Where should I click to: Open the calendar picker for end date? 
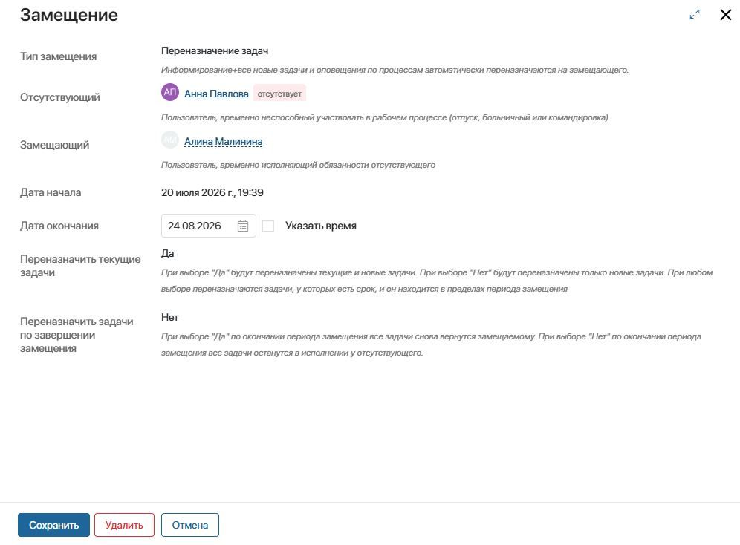pyautogui.click(x=242, y=226)
